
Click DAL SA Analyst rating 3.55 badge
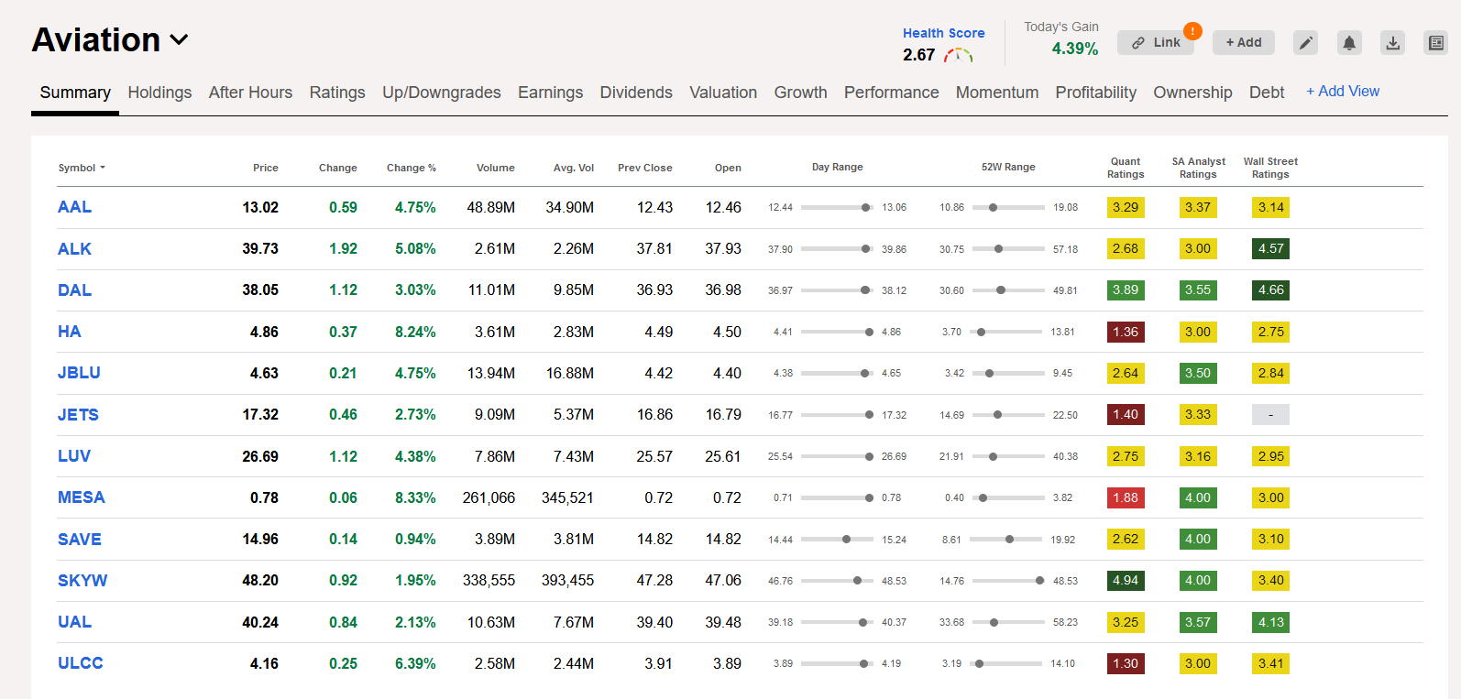point(1198,290)
